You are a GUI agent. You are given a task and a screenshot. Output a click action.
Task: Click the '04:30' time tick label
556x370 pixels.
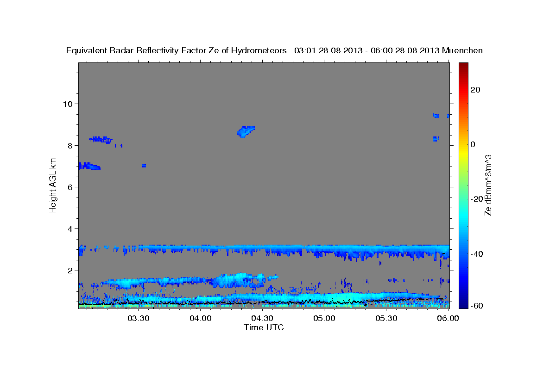click(x=262, y=319)
